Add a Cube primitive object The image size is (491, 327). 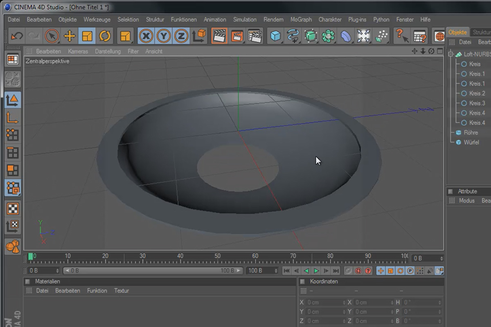276,36
